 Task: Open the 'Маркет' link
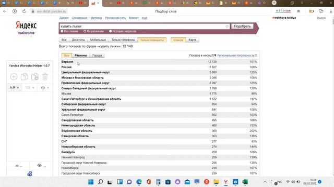pos(134,18)
